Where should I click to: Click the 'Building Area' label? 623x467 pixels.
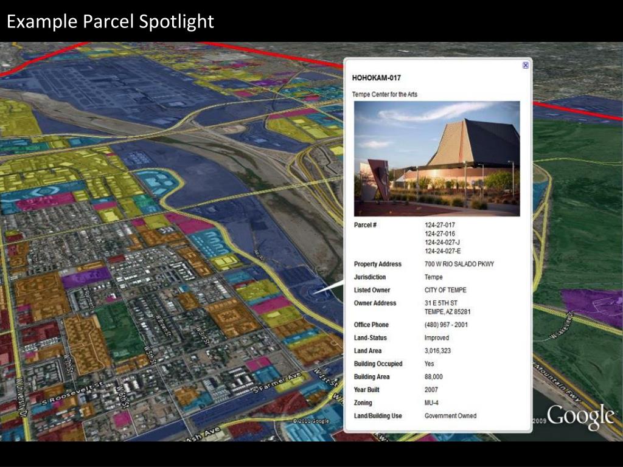coord(372,377)
